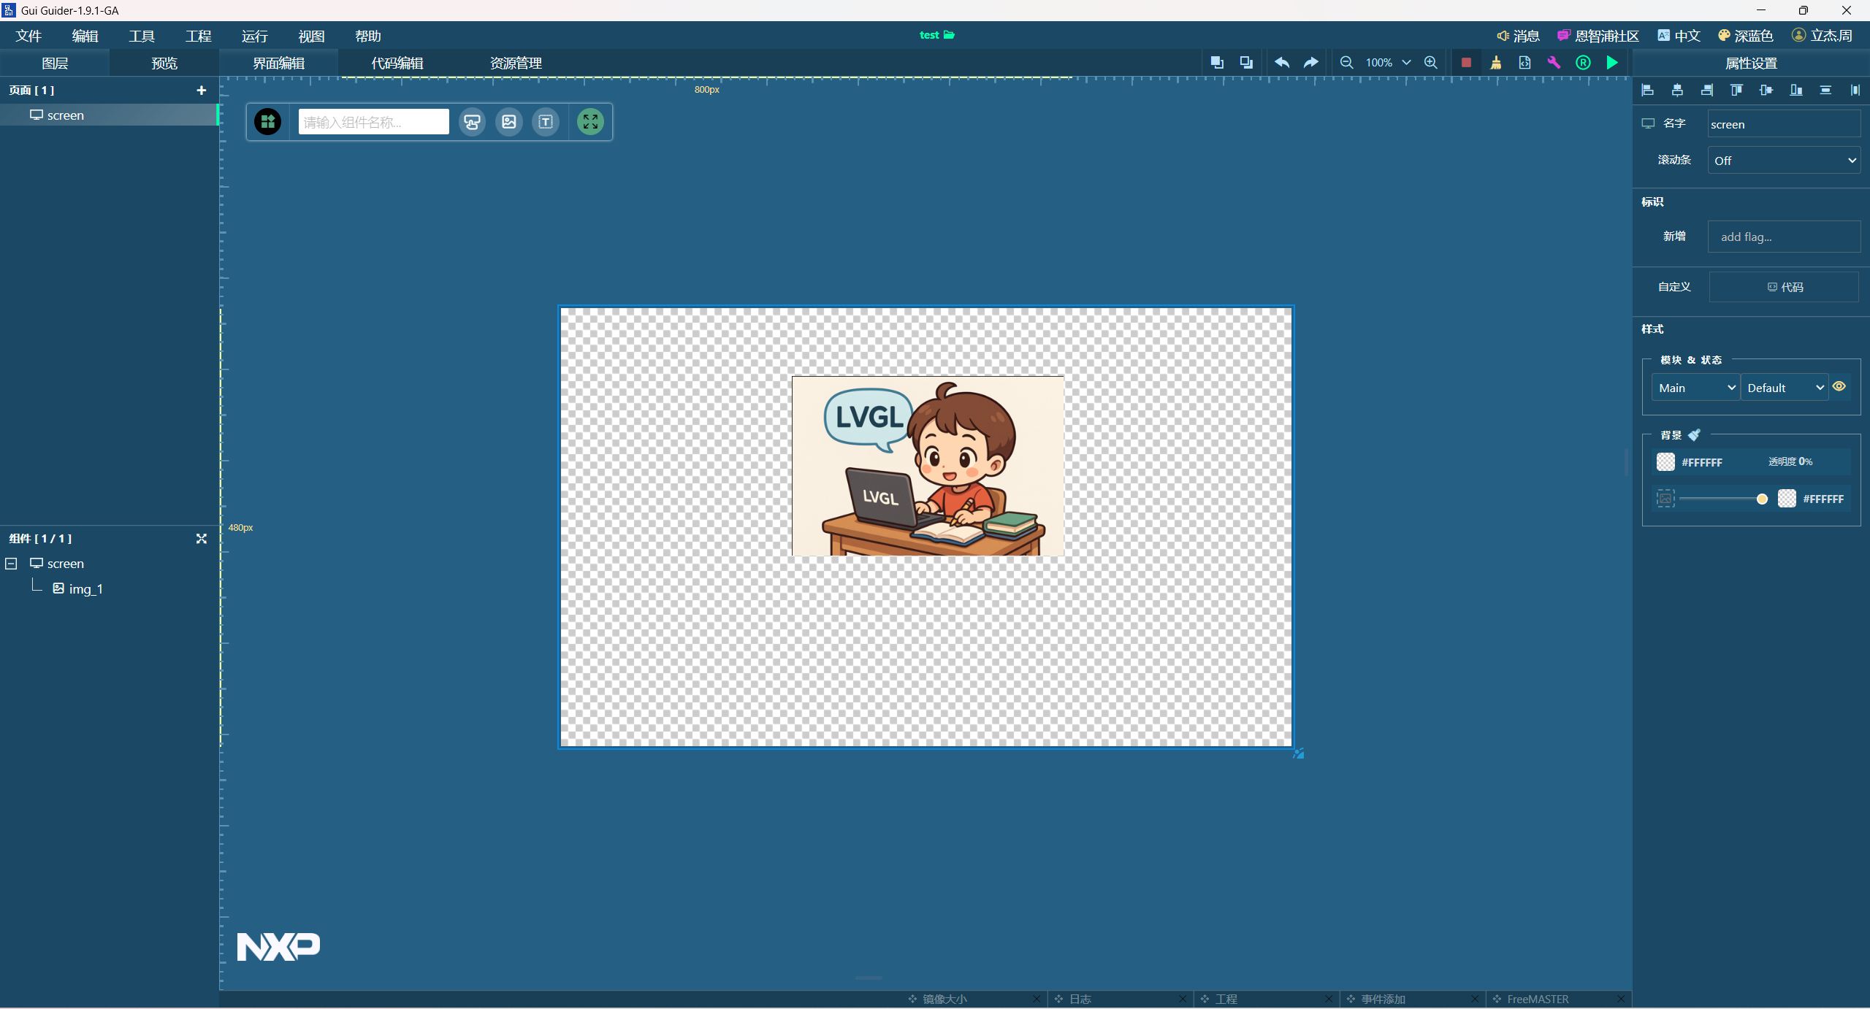Open the 恩智浦社区 community link

pos(1598,36)
